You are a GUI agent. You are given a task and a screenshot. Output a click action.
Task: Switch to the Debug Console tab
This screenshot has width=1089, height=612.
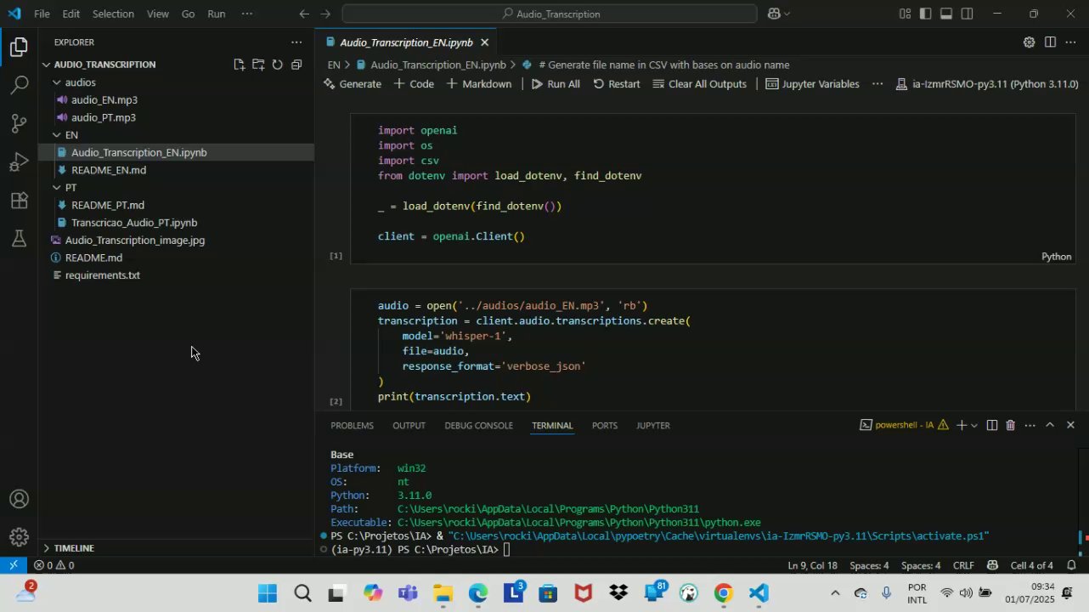pos(478,425)
